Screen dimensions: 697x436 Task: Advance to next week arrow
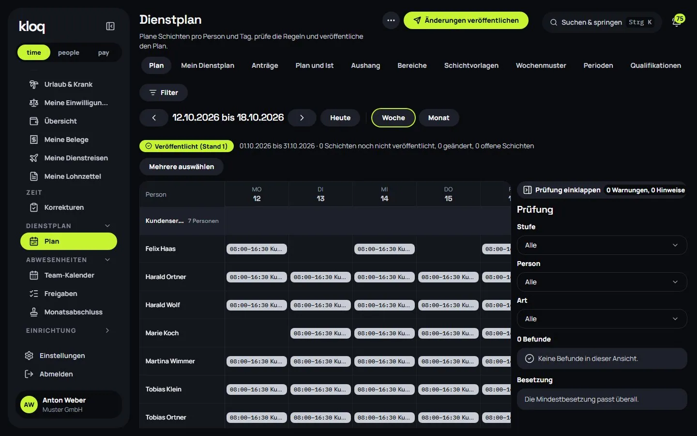click(302, 118)
